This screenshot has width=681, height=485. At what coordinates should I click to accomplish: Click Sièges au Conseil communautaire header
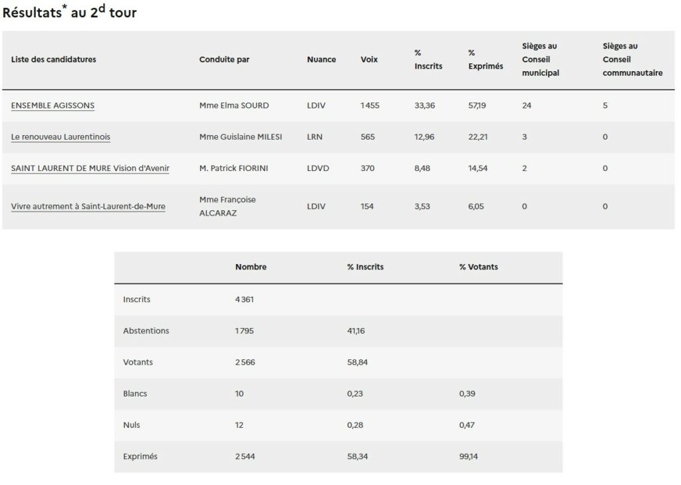tap(632, 59)
